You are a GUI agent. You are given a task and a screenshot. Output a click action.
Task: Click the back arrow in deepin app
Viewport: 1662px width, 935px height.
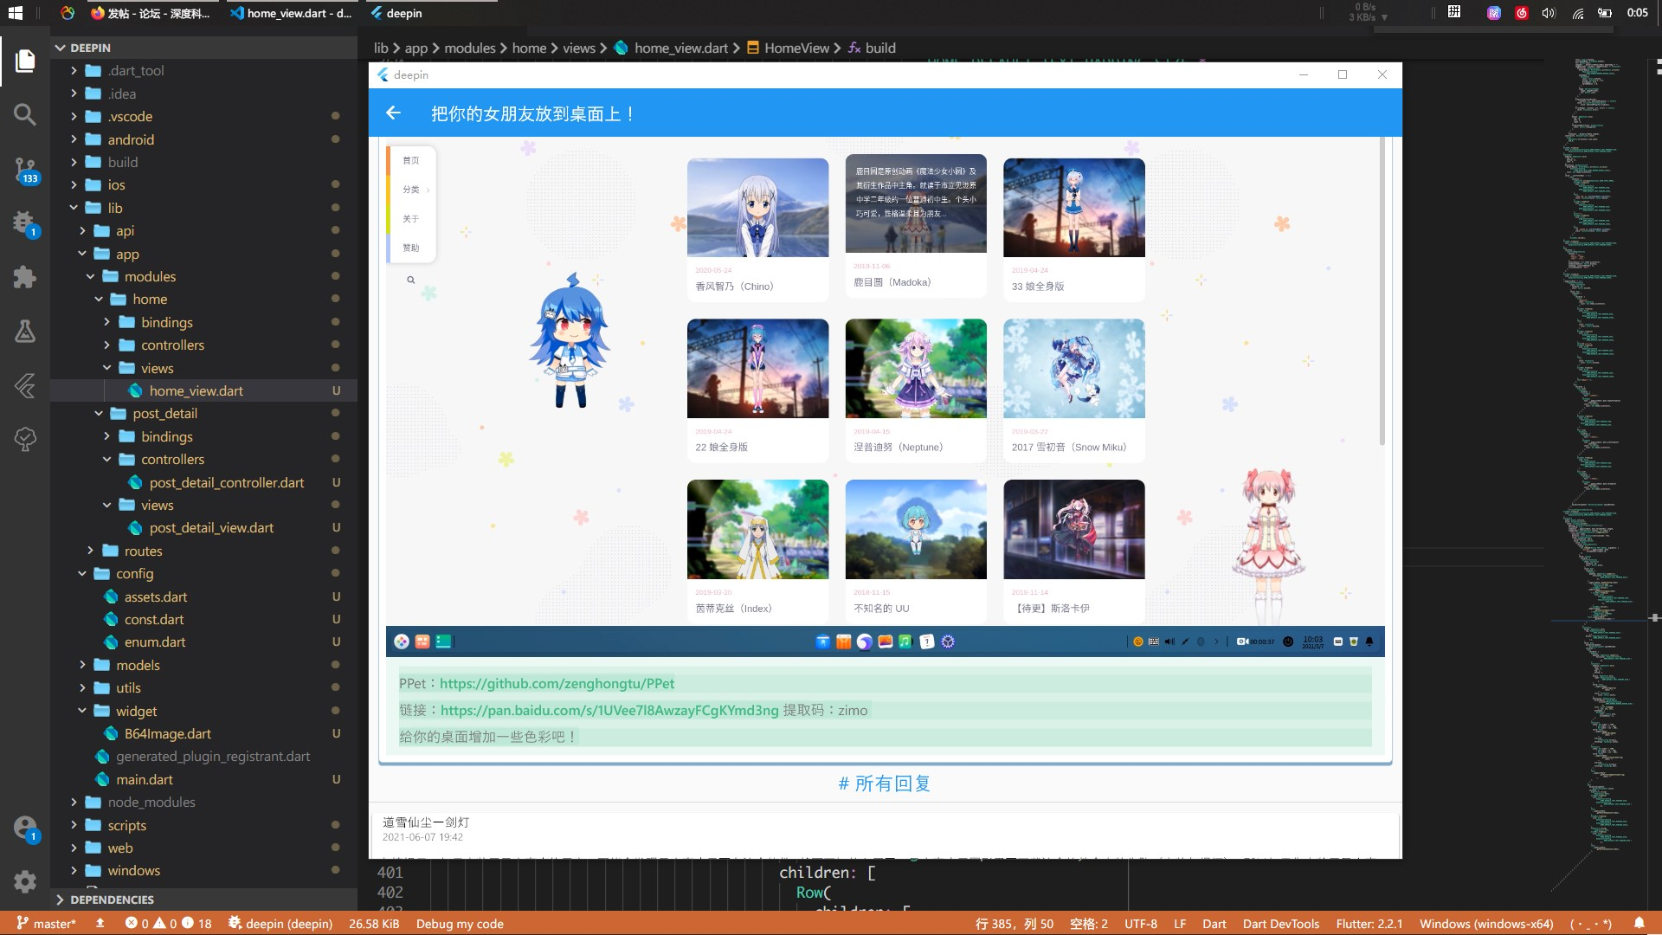(393, 113)
